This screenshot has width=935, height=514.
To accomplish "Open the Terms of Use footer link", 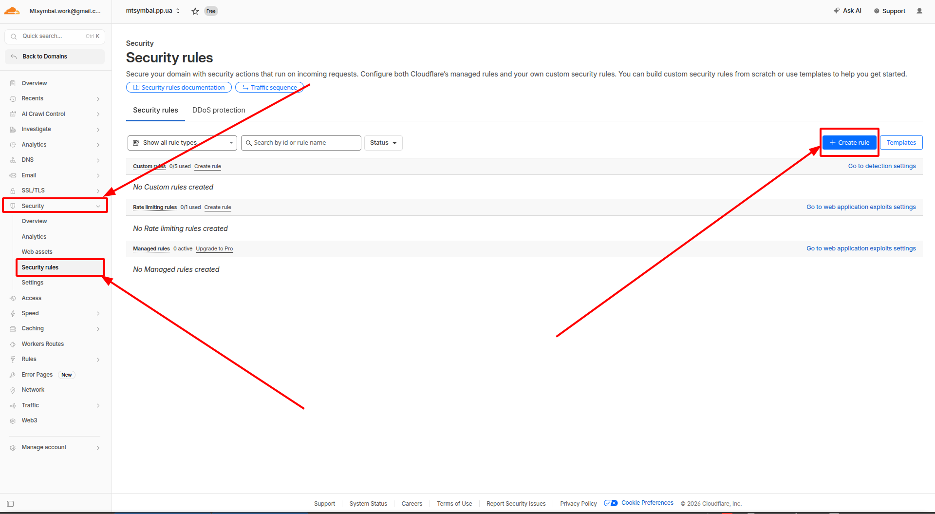I will (x=454, y=504).
